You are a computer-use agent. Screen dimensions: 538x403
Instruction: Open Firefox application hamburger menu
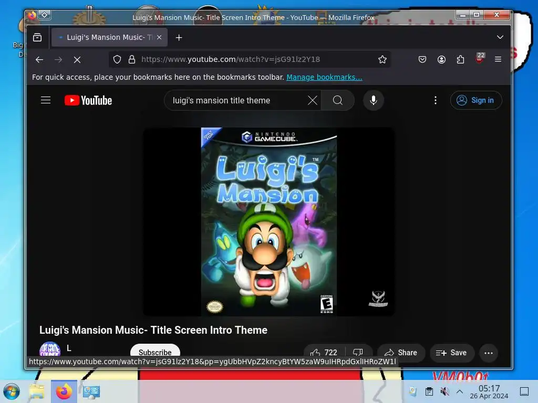point(498,59)
